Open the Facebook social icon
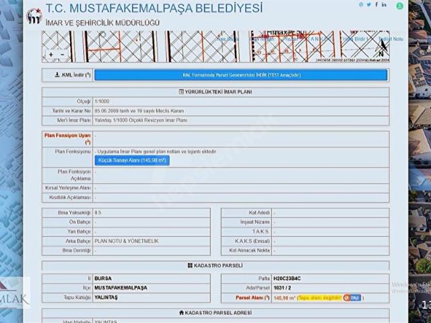This screenshot has width=431, height=323. [x=376, y=5]
